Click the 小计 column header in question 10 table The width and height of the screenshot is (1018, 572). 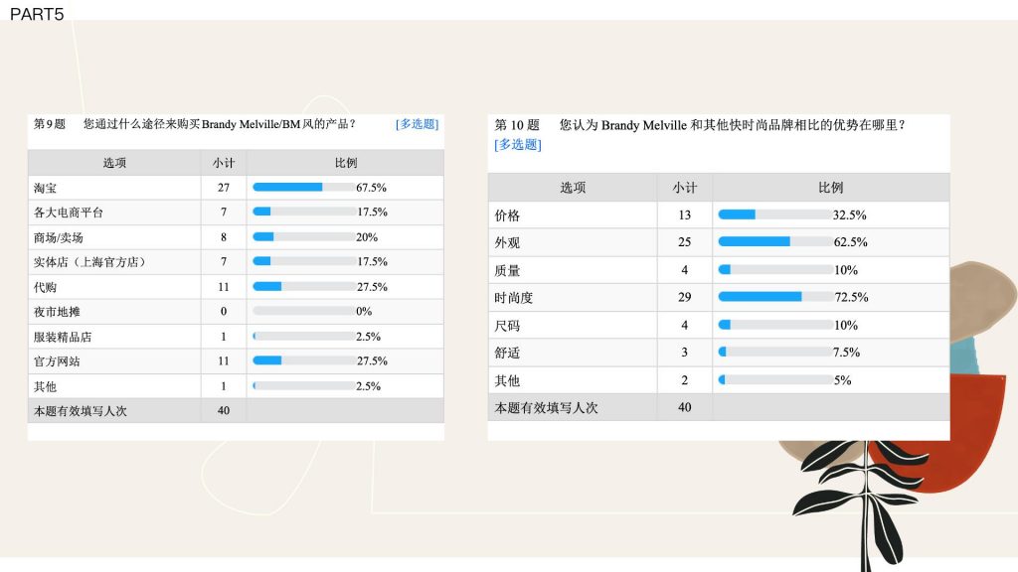point(684,188)
